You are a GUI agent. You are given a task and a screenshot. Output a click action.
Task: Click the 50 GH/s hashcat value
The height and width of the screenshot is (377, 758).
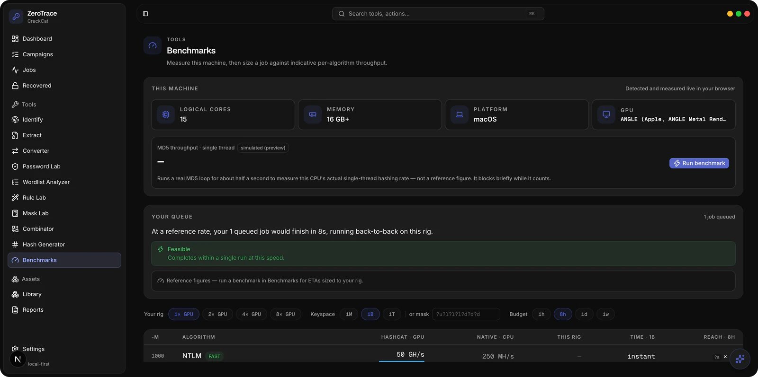(x=410, y=355)
